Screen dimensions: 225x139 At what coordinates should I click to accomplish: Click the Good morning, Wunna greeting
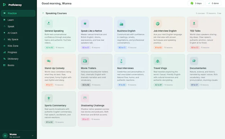click(x=57, y=3)
